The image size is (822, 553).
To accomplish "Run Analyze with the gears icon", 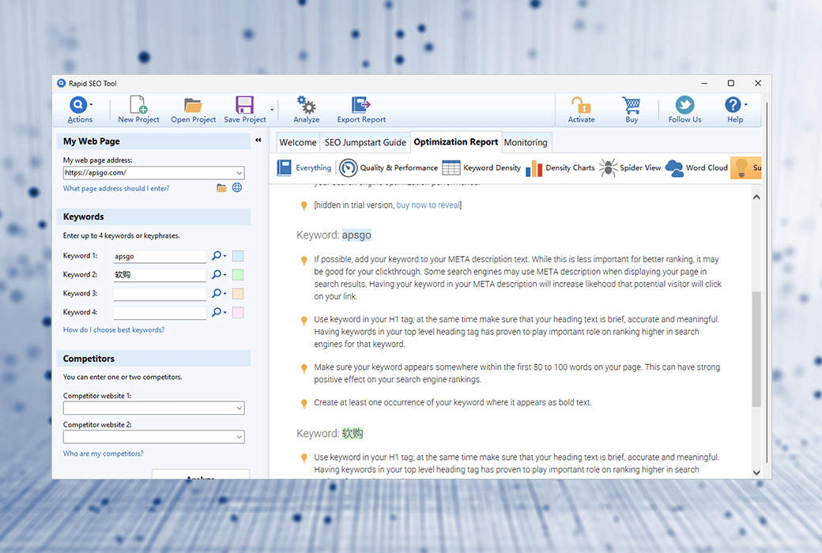I will [306, 105].
